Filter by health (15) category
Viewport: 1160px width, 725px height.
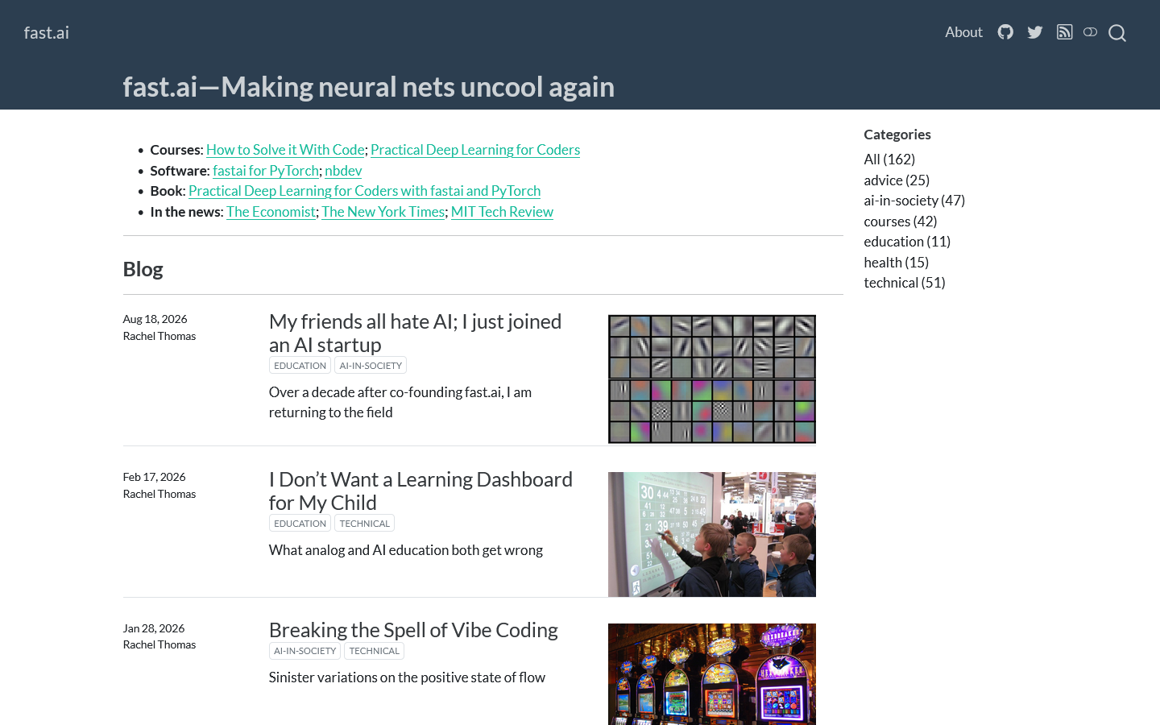coord(897,263)
